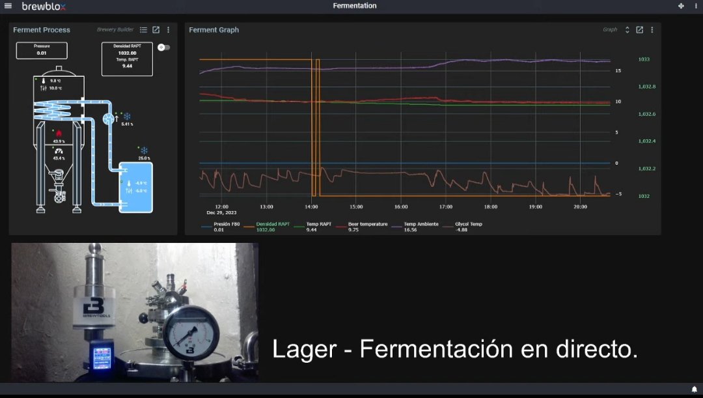Image resolution: width=703 pixels, height=398 pixels.
Task: Open the Ferment Process widget list view
Action: [143, 30]
